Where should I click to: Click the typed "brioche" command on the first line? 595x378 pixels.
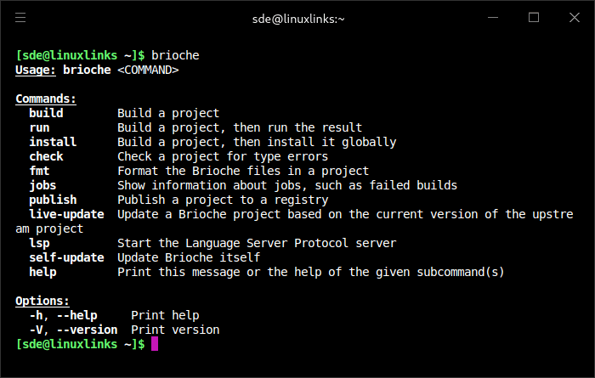[175, 55]
